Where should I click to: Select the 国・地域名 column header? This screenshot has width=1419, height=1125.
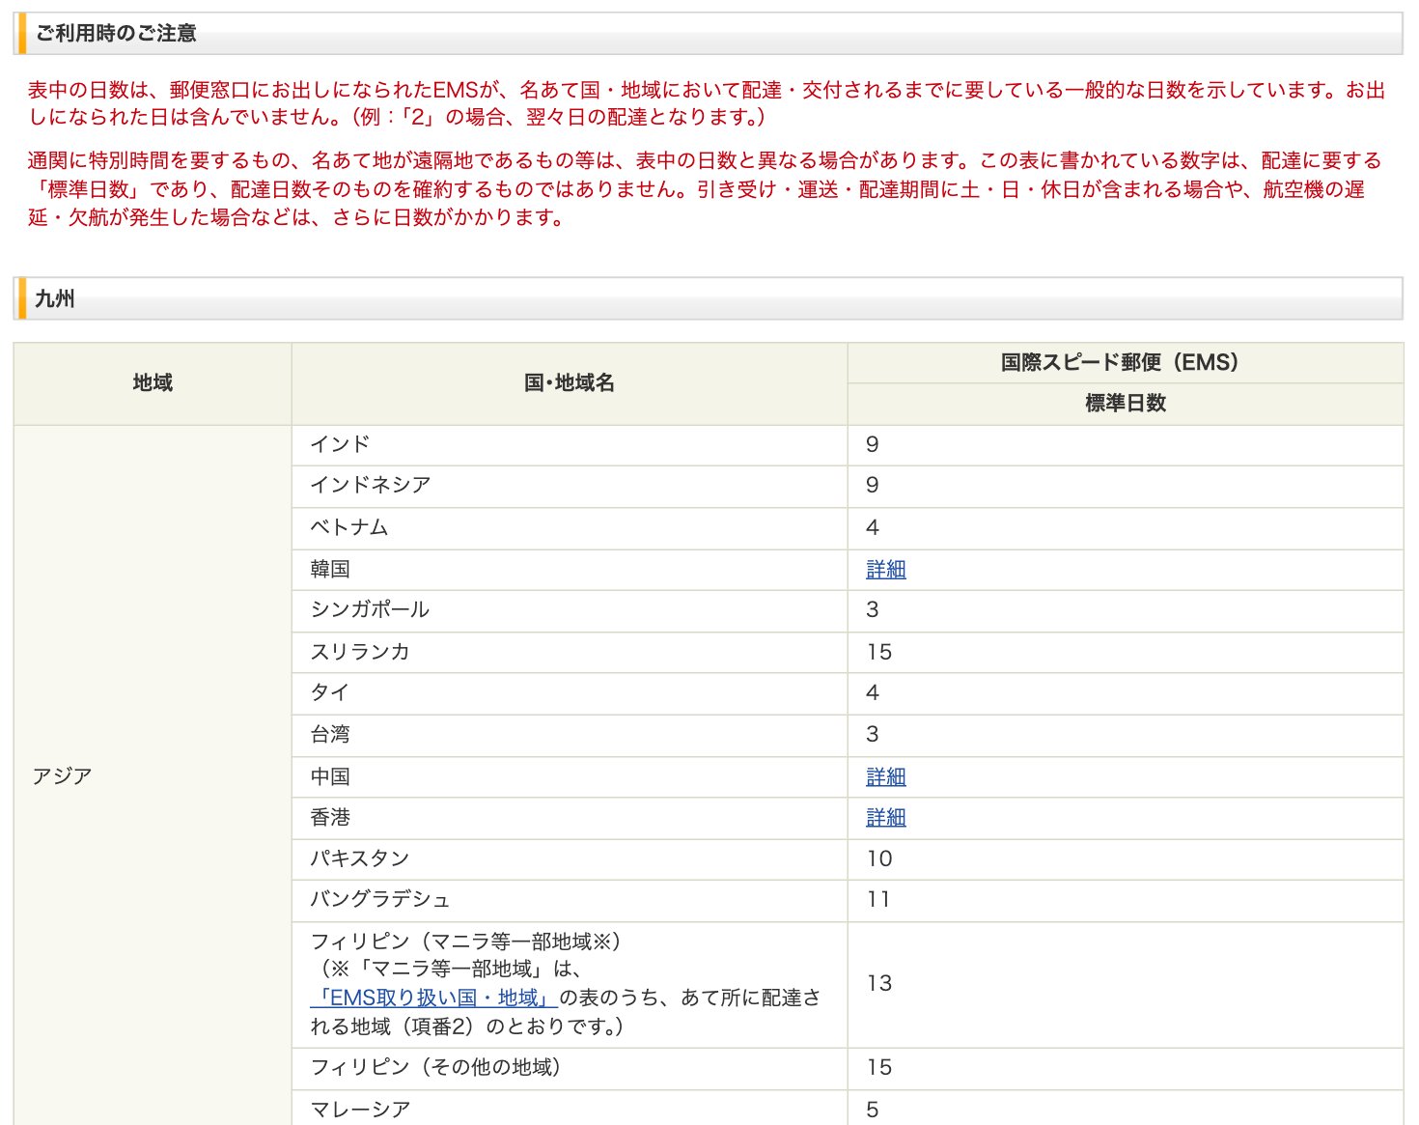570,383
